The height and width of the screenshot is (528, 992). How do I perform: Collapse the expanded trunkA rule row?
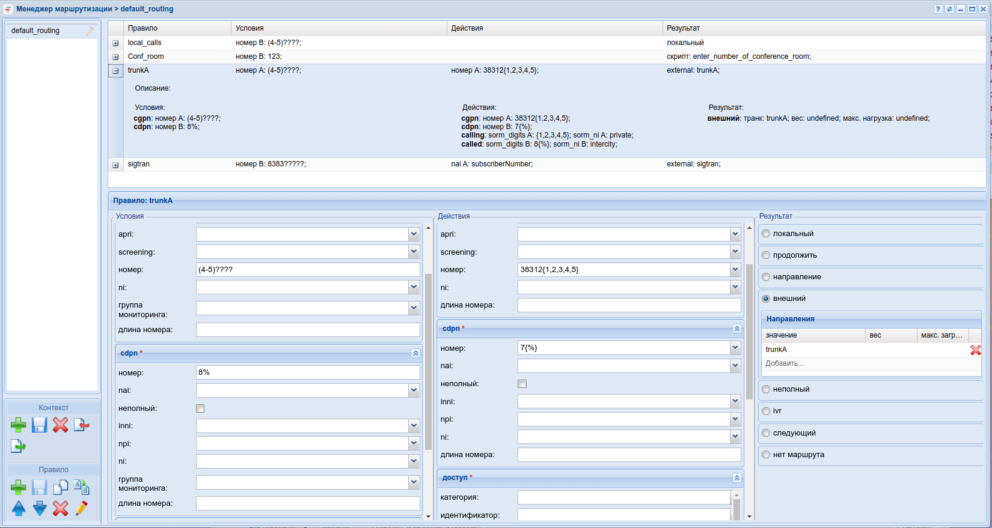tap(115, 71)
